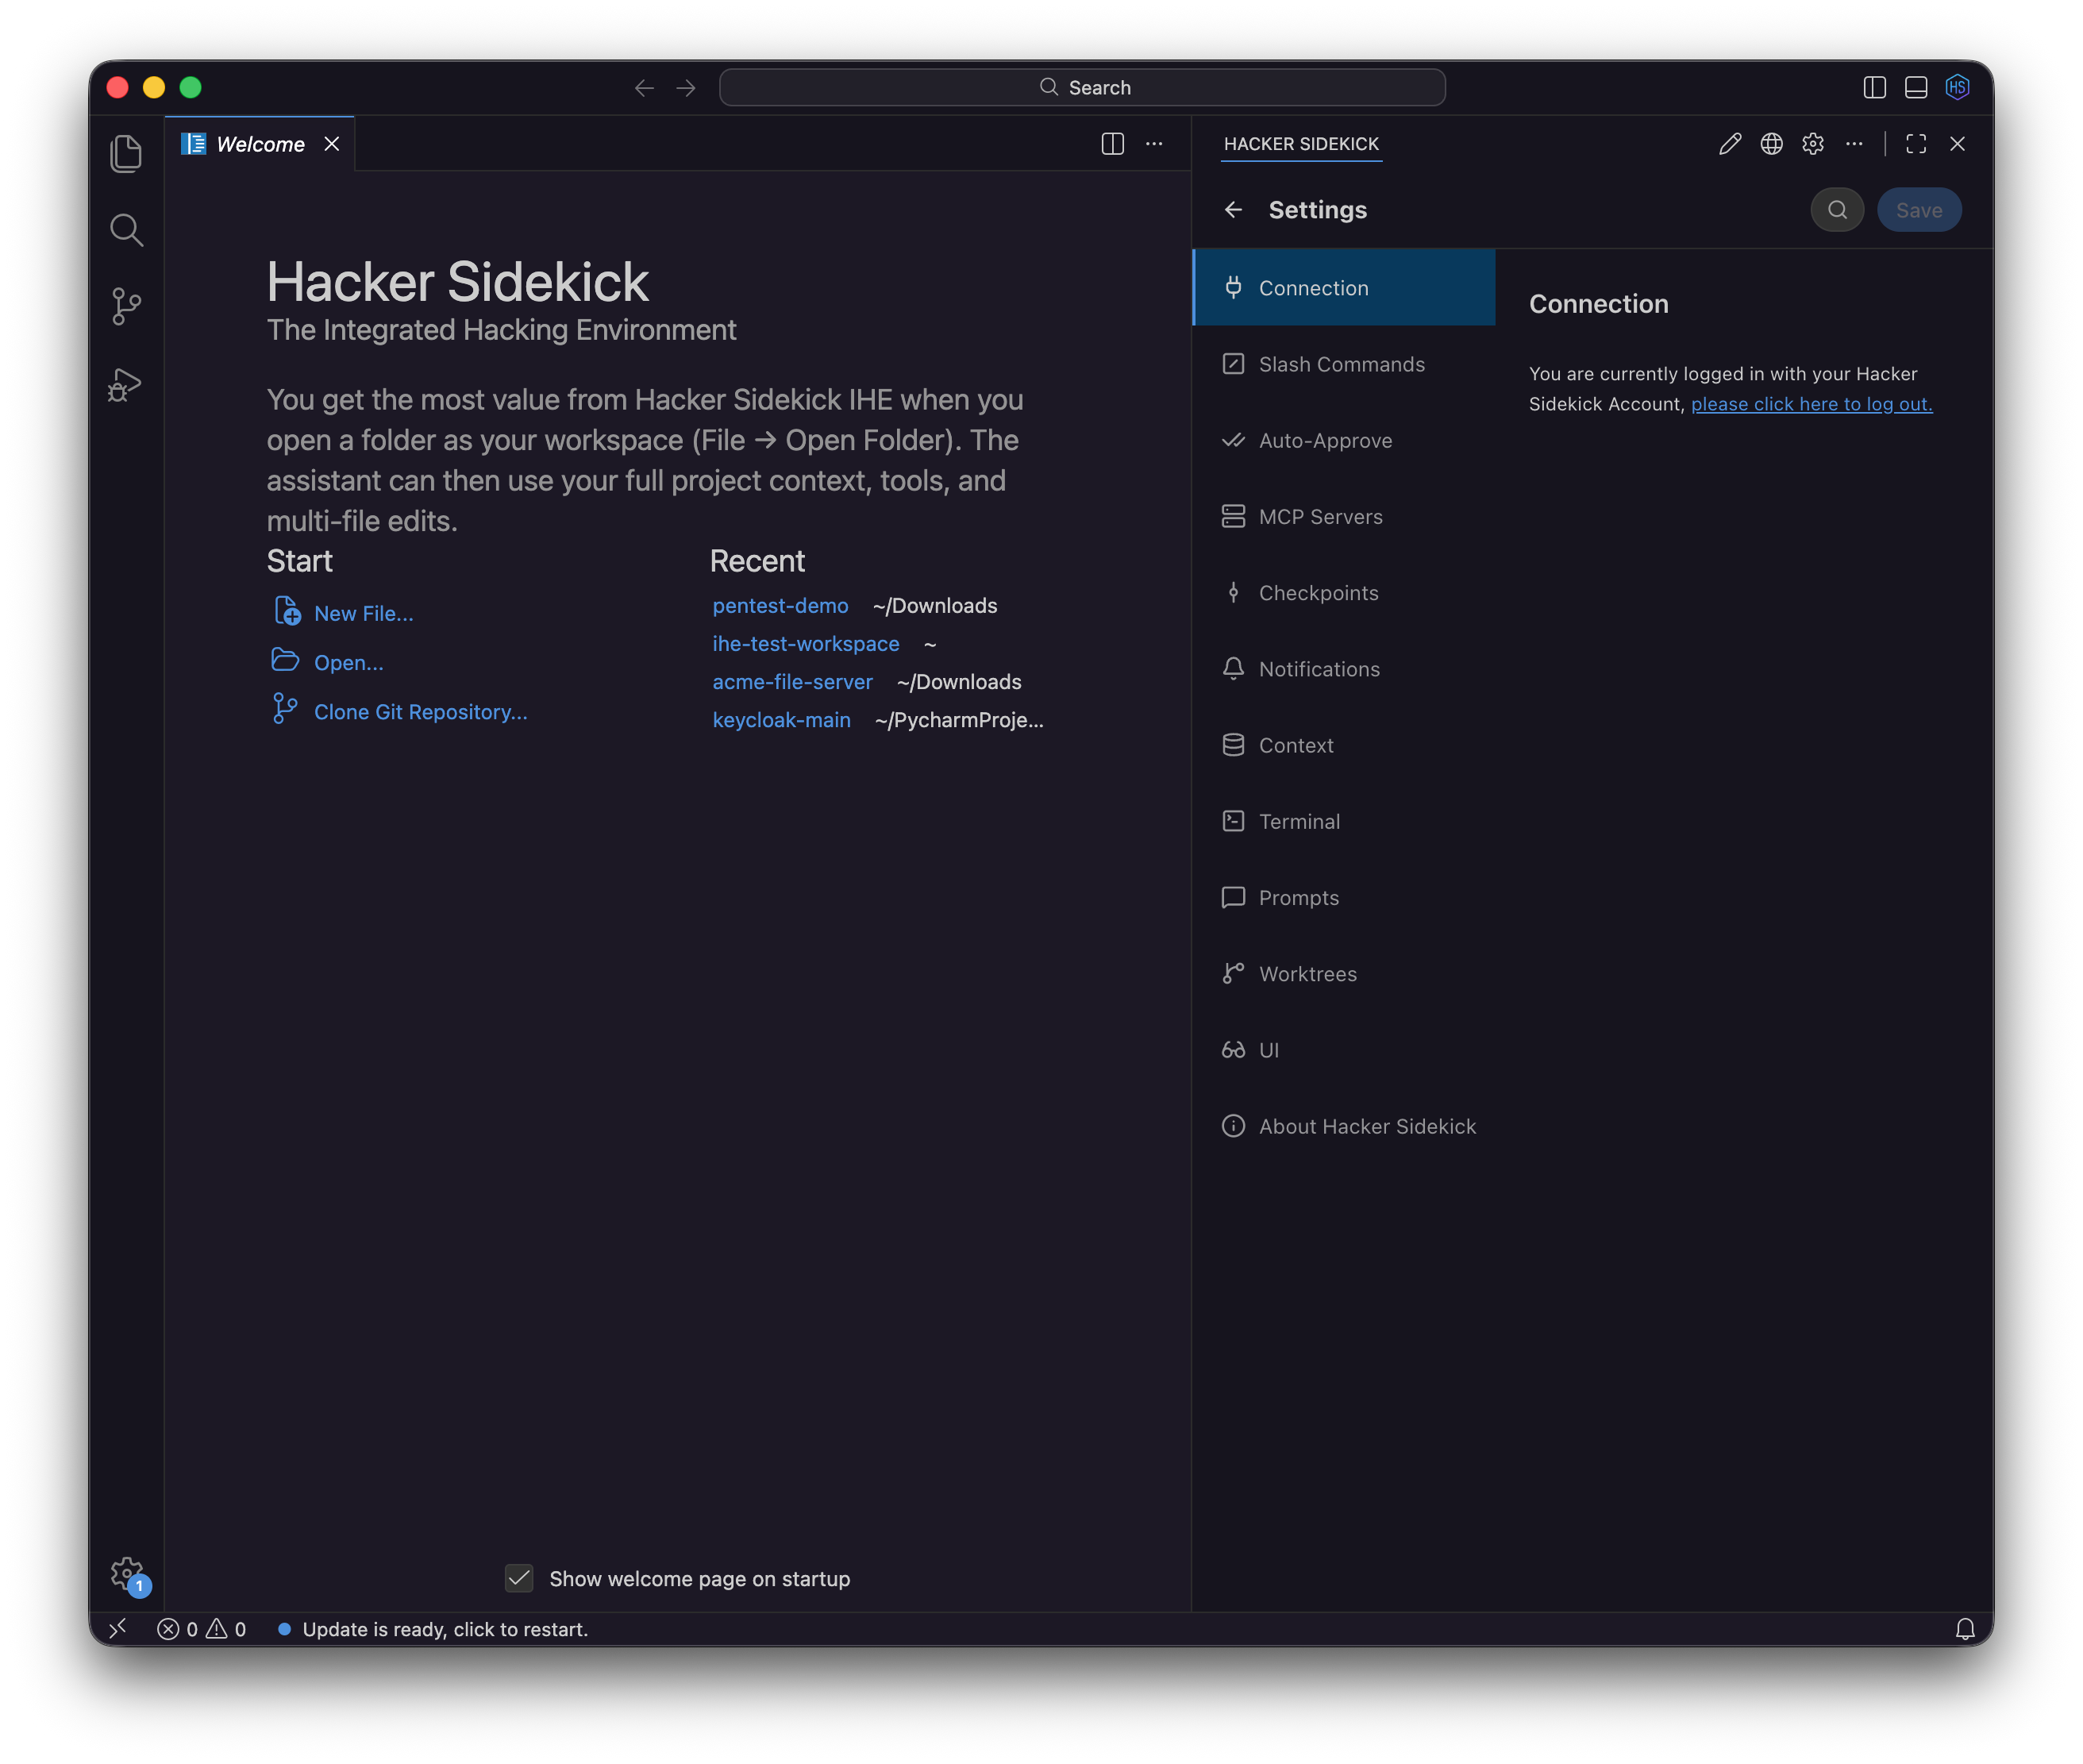Open About Hacker Sidekick section
2083x1764 pixels.
(x=1344, y=1126)
